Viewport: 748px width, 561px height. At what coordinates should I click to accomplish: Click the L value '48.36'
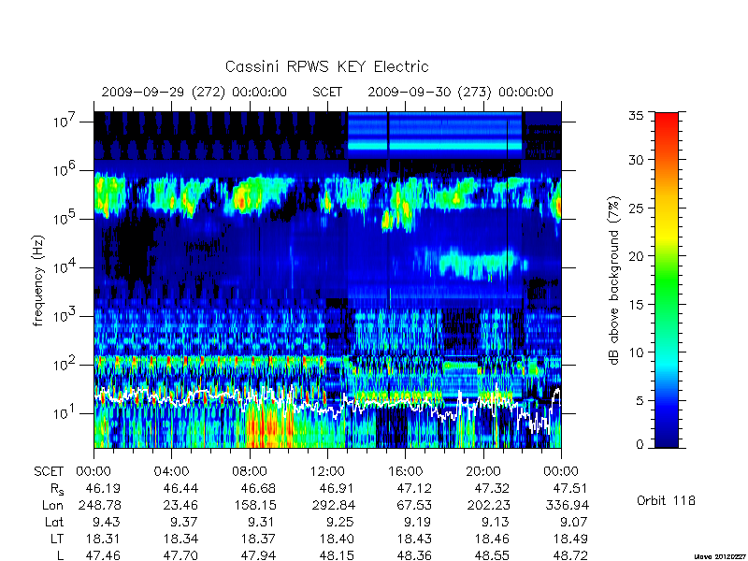tap(414, 555)
